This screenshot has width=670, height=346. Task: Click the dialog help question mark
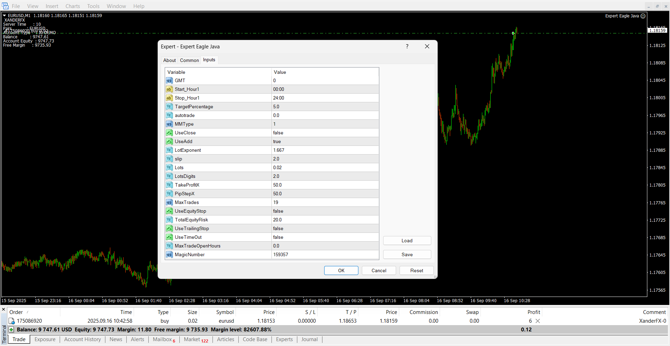click(x=407, y=47)
